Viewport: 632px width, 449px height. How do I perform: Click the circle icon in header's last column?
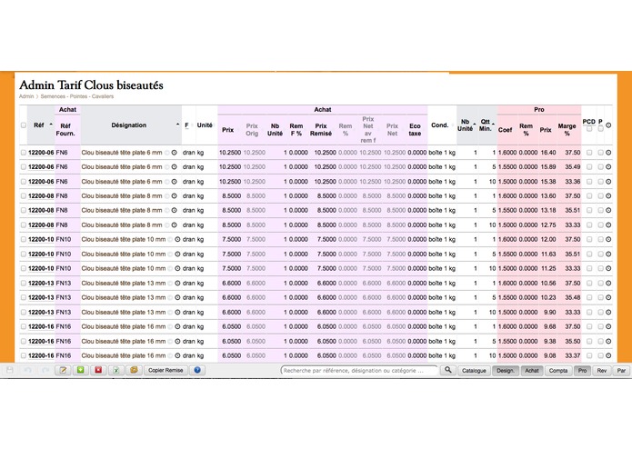coord(608,125)
